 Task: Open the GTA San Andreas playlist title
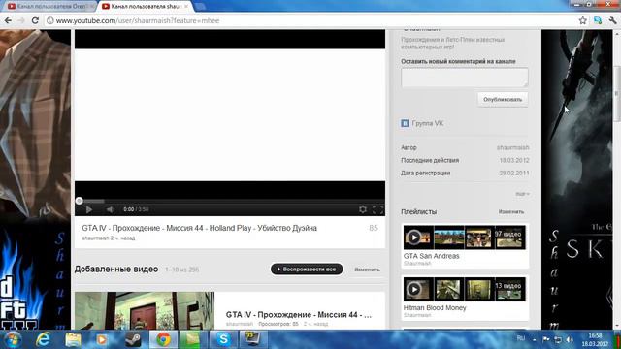click(431, 256)
